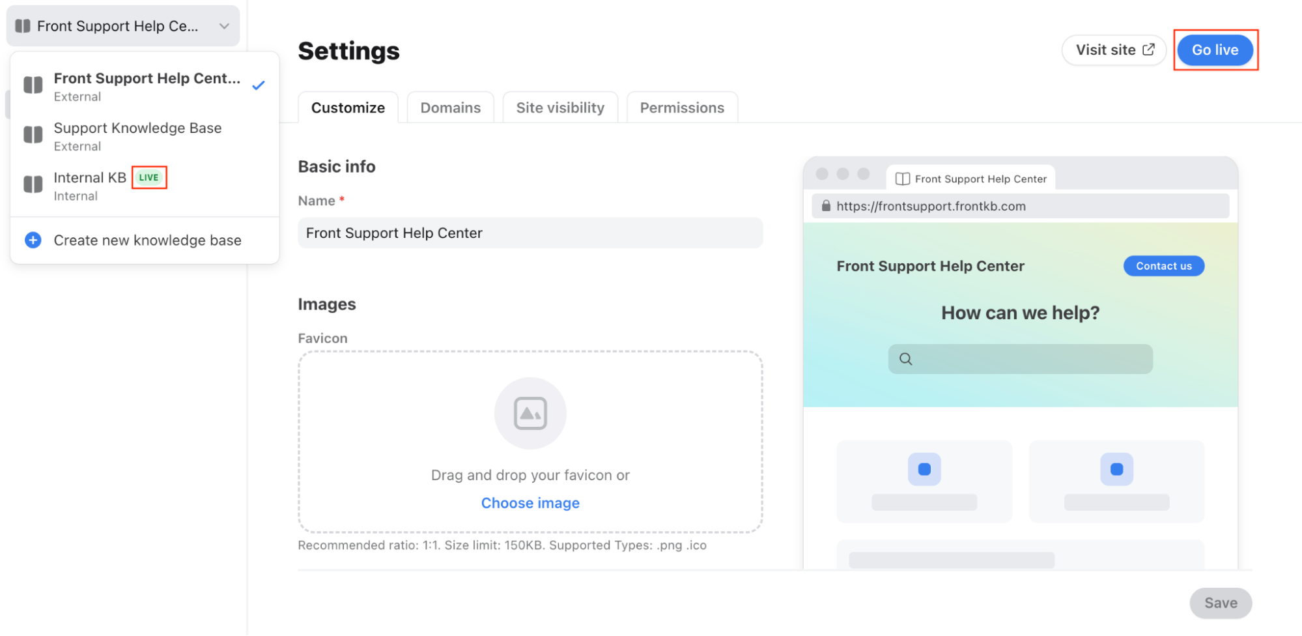Image resolution: width=1302 pixels, height=636 pixels.
Task: Click the LIVE badge next to Internal KB
Action: coord(149,177)
